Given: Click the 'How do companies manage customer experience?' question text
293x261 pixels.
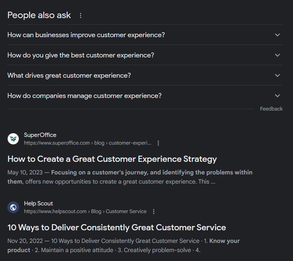Looking at the screenshot, I should point(84,96).
